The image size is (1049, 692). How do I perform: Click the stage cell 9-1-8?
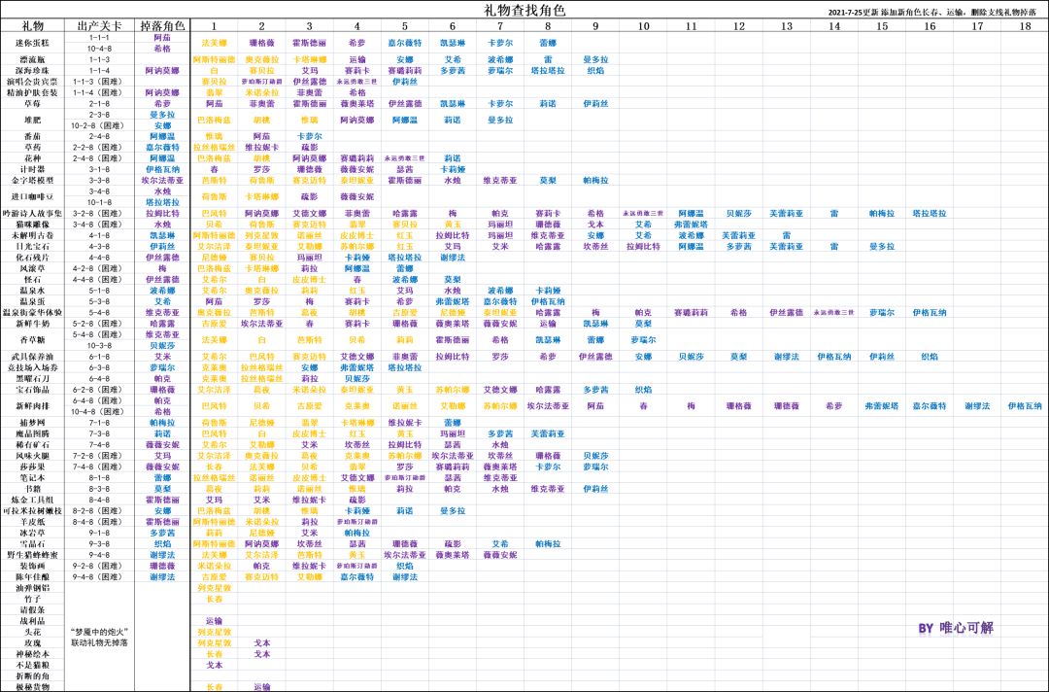(100, 533)
